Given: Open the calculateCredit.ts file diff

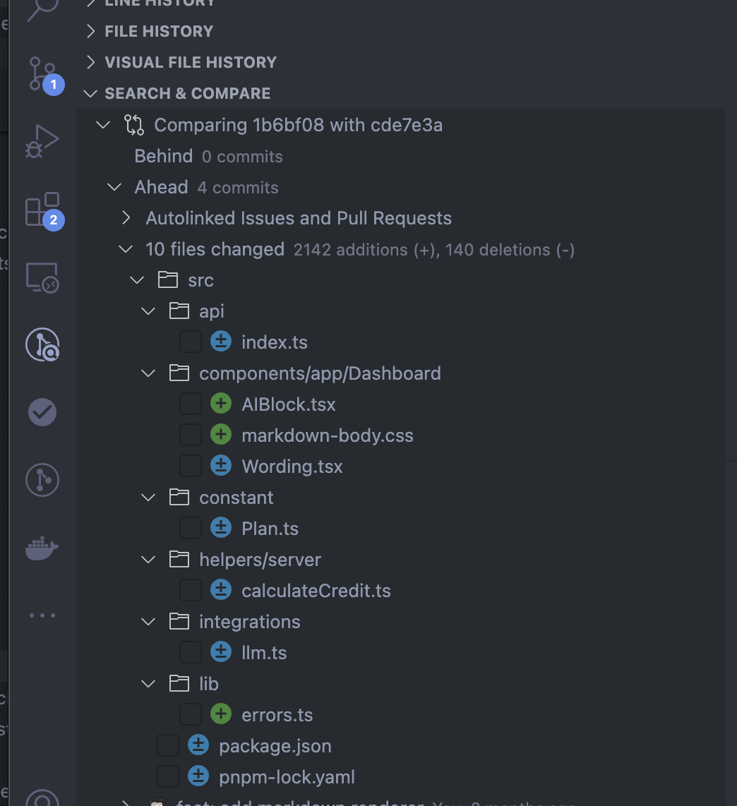Looking at the screenshot, I should point(316,591).
